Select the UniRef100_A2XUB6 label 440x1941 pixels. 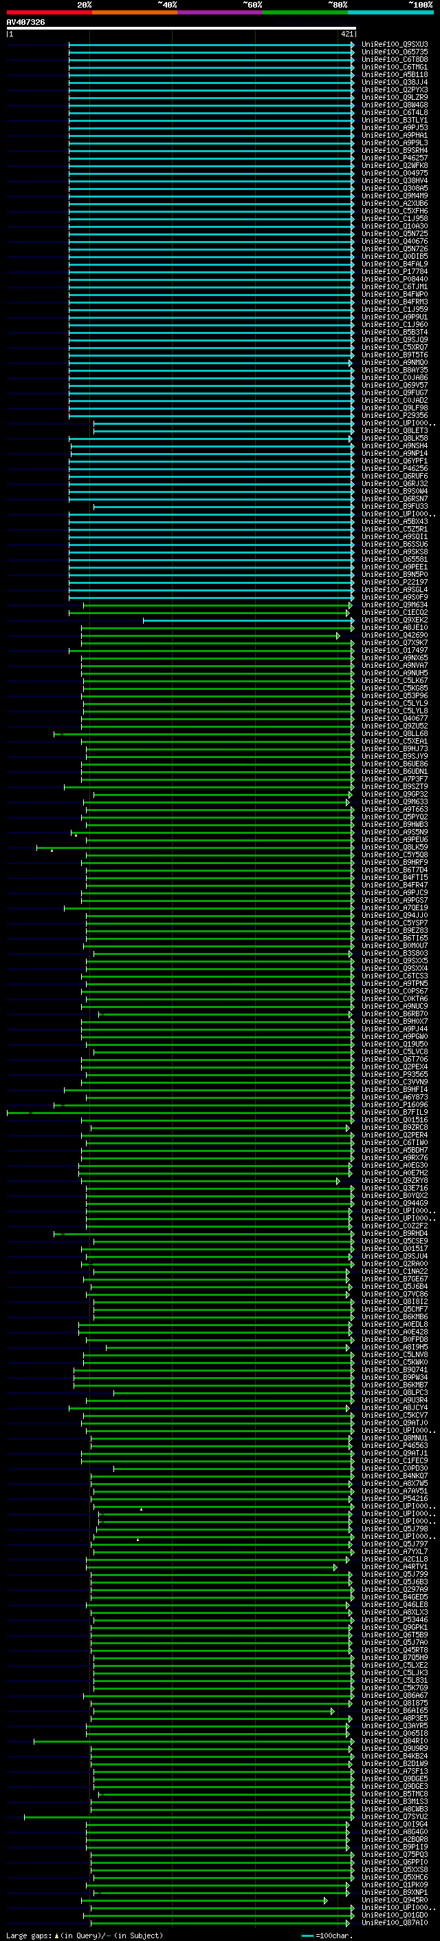(395, 203)
